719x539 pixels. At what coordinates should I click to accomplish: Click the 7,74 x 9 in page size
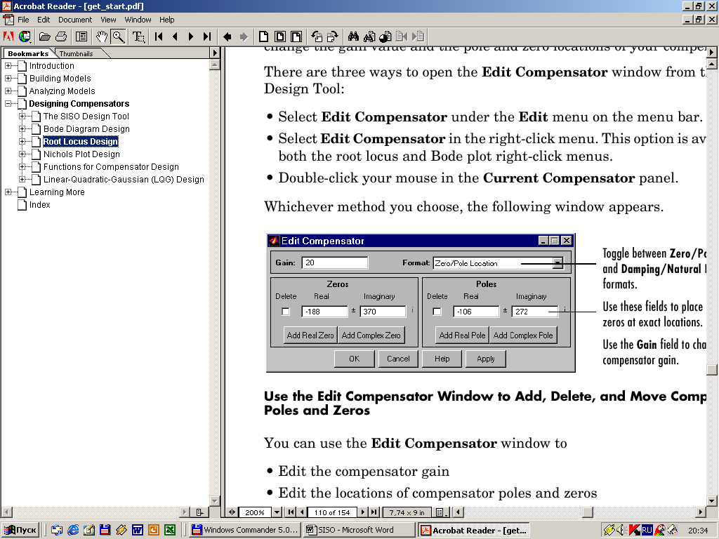407,512
